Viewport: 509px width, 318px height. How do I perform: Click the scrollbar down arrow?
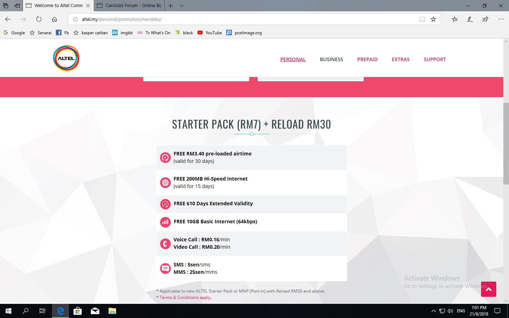pyautogui.click(x=506, y=301)
